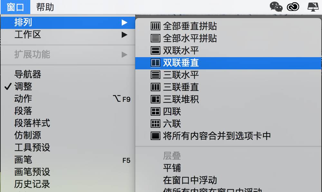Expand the 工作区 submenu arrow
Image resolution: width=322 pixels, height=192 pixels.
pyautogui.click(x=124, y=35)
